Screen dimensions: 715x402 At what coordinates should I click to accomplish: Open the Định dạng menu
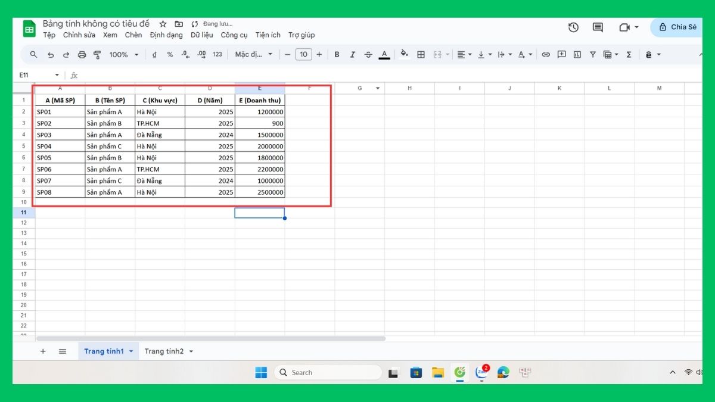166,35
